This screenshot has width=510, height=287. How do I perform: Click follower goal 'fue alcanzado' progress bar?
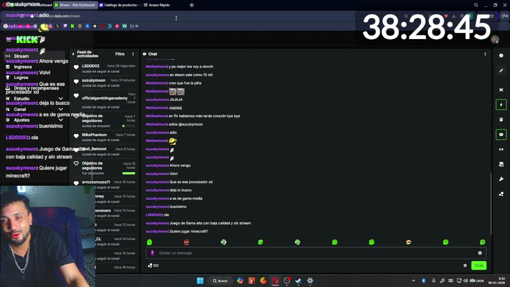coord(129,173)
